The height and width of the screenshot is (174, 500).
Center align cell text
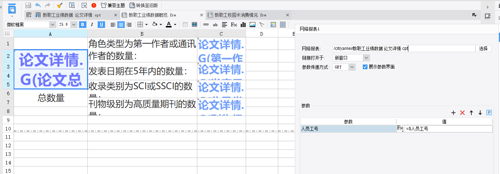[121, 25]
